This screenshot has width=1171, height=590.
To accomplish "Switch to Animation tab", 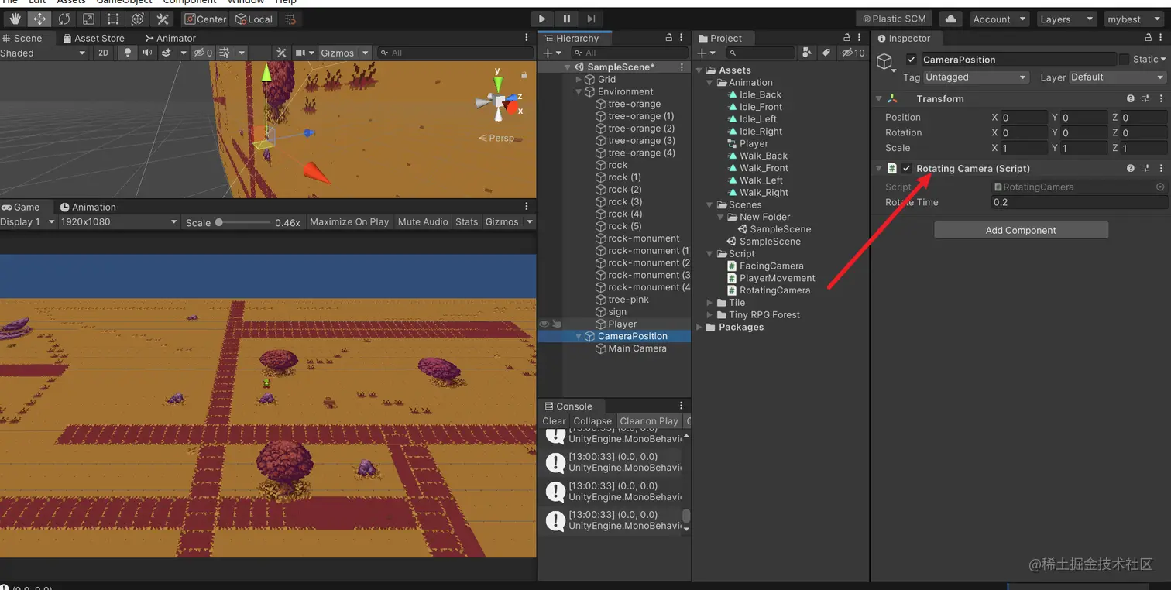I will click(88, 207).
